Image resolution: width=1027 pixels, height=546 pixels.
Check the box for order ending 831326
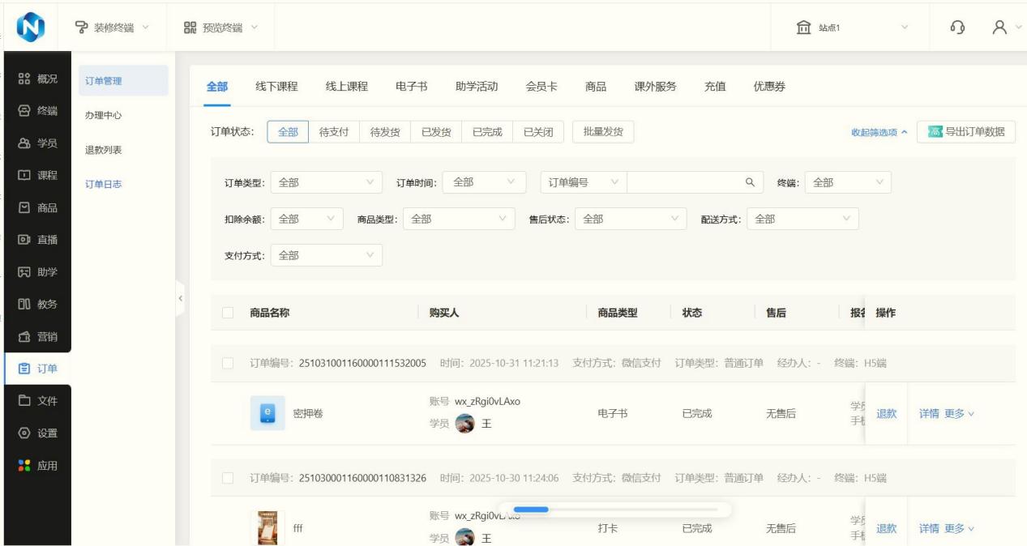pyautogui.click(x=228, y=478)
